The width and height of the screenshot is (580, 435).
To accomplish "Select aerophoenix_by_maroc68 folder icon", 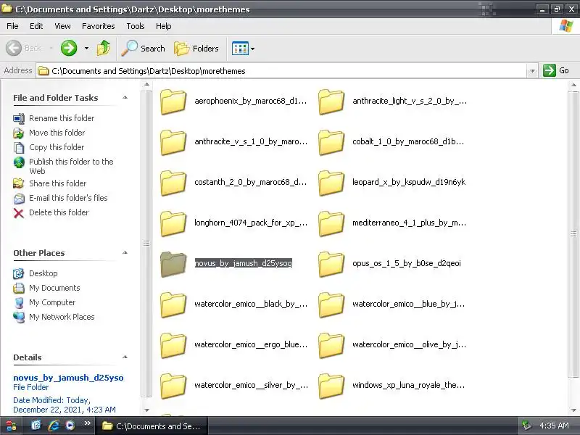I will (x=173, y=101).
